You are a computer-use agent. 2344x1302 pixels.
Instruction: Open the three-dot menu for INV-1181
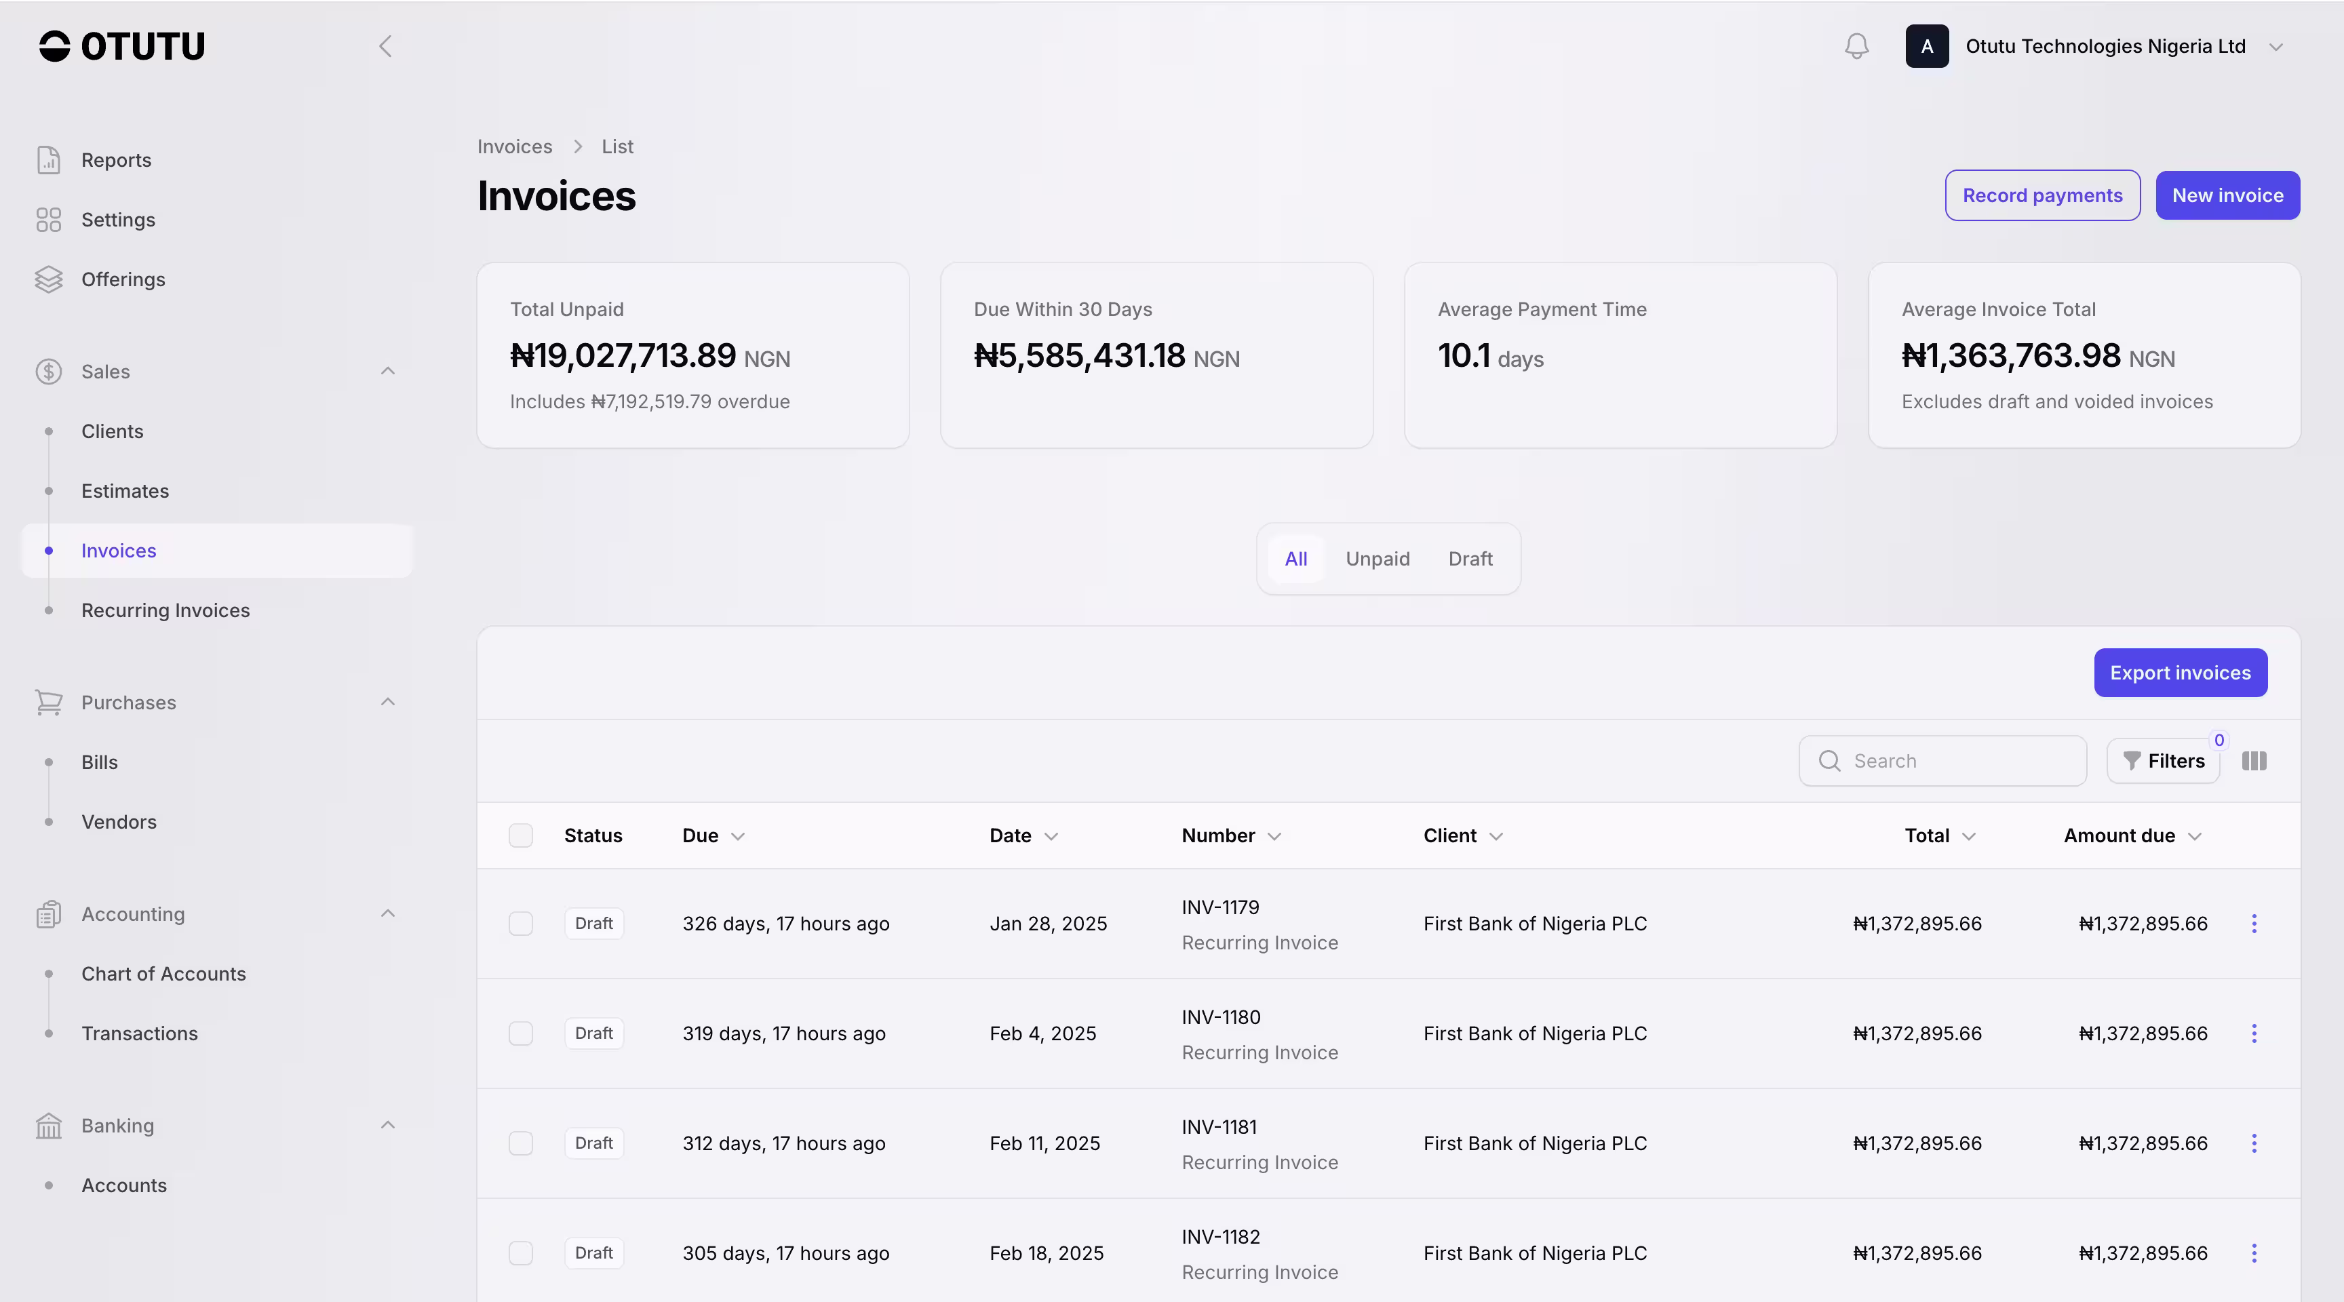coord(2254,1144)
